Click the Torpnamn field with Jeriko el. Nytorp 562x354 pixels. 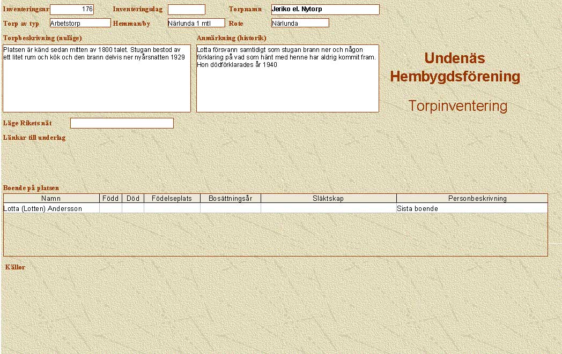(325, 10)
